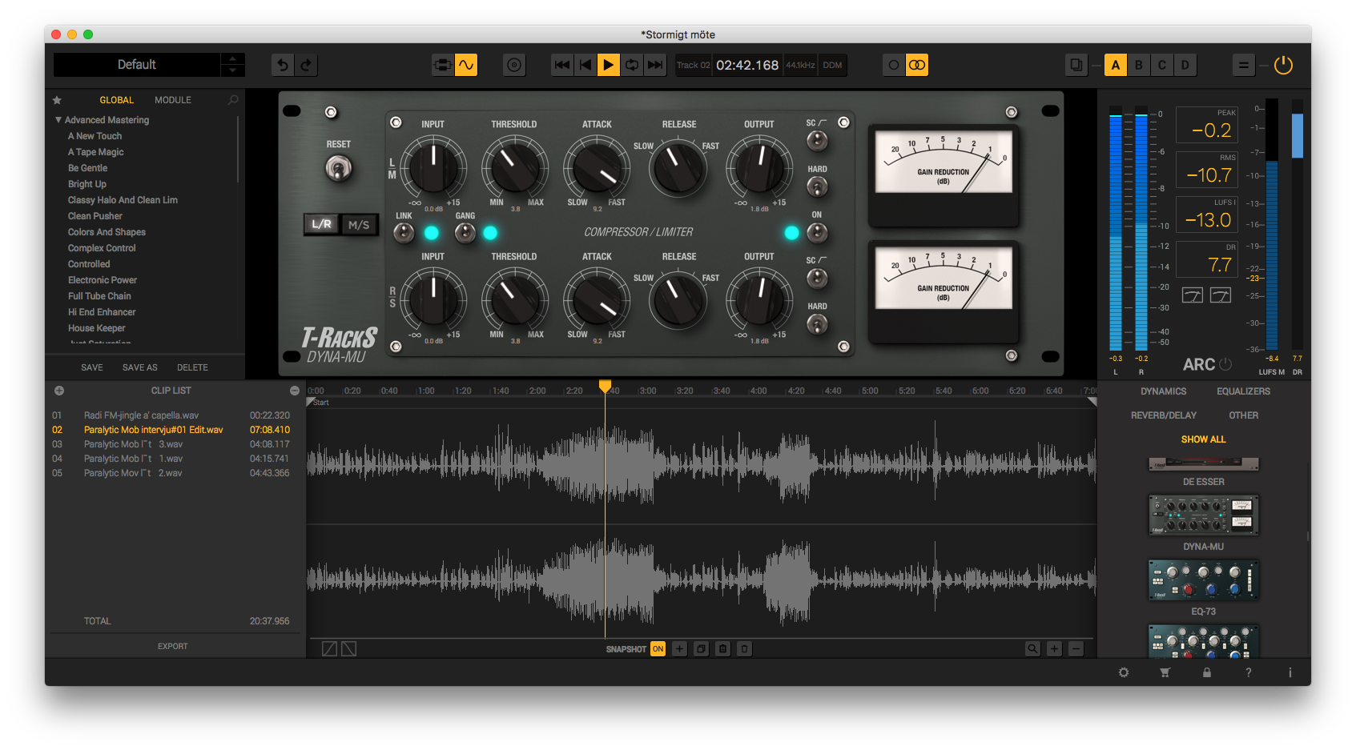The width and height of the screenshot is (1356, 750).
Task: Flip the Dyna-Mu RESET switch
Action: pyautogui.click(x=338, y=169)
